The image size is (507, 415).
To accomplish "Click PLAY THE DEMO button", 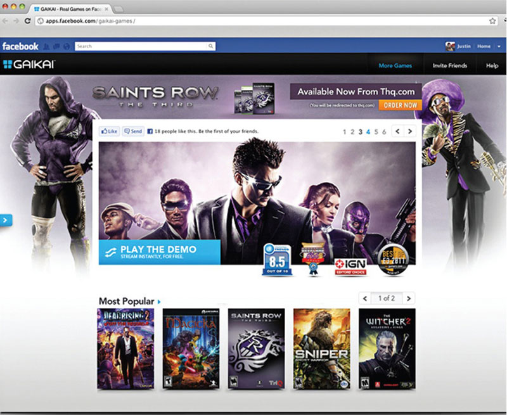I will tap(160, 252).
